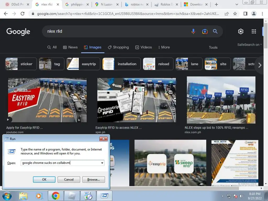Viewport: 268px width, 201px height.
Task: Submit the search with the magnifier icon
Action: click(x=215, y=31)
